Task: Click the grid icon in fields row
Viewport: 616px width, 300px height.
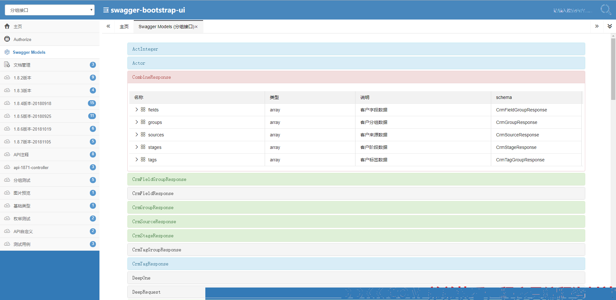Action: pyautogui.click(x=143, y=109)
